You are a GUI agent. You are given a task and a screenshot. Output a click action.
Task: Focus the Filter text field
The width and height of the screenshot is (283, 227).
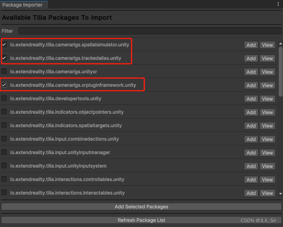tap(150, 31)
